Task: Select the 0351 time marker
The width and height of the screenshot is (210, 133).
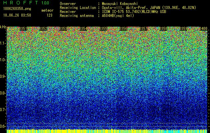Action: [23, 29]
